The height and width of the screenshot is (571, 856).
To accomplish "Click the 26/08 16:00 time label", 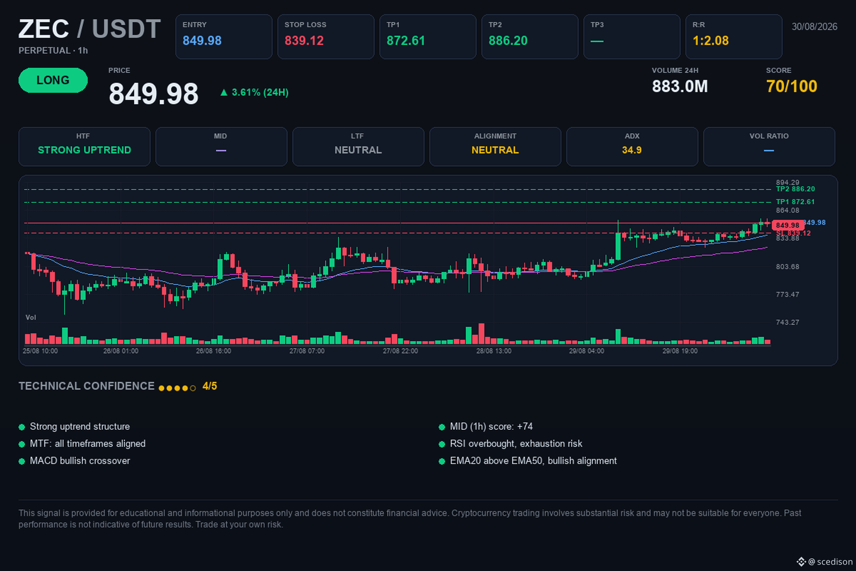I will pyautogui.click(x=214, y=351).
